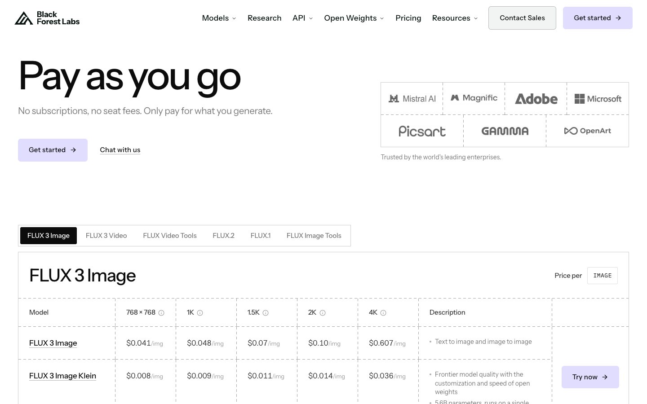647x404 pixels.
Task: Click the Magnific logo
Action: click(x=474, y=98)
